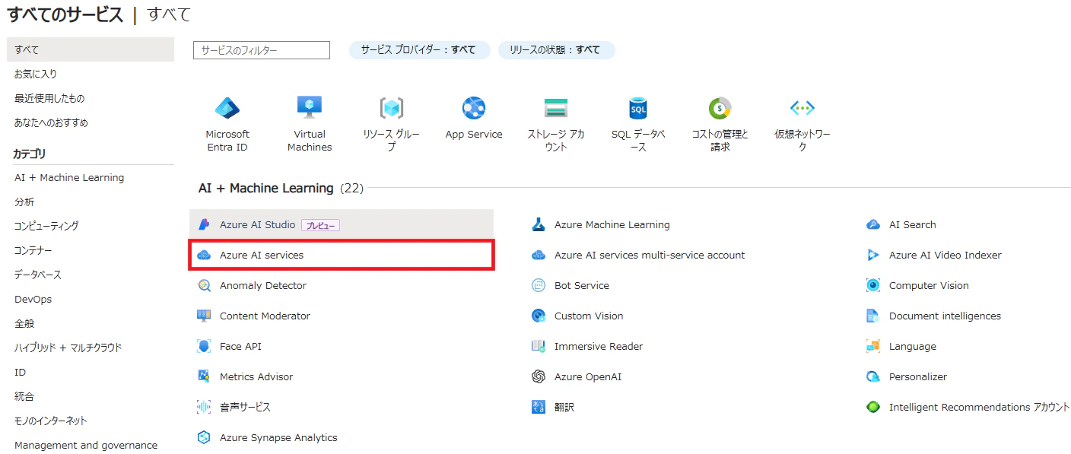Open the ストレージ アカウント icon
Image resolution: width=1071 pixels, height=454 pixels.
tap(556, 108)
